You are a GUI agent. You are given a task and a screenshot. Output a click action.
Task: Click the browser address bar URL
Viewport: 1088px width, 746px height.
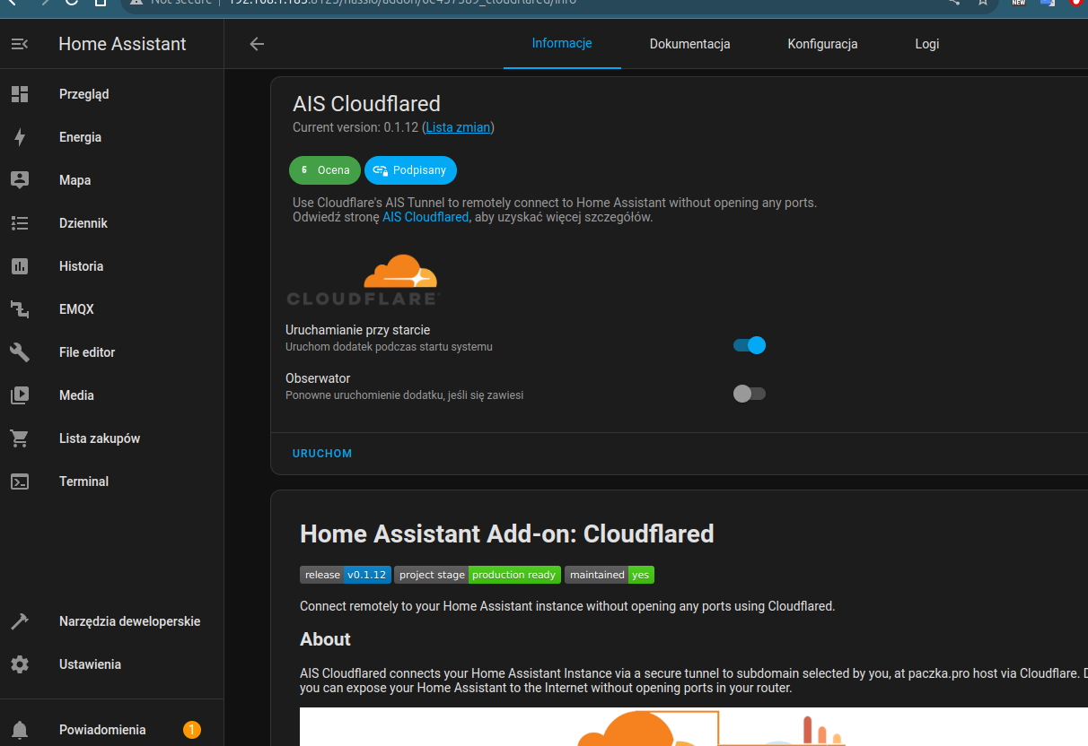(x=403, y=3)
